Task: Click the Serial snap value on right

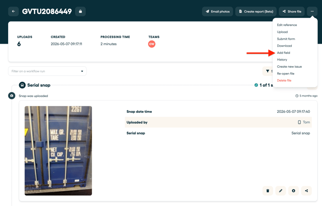Action: 301,133
